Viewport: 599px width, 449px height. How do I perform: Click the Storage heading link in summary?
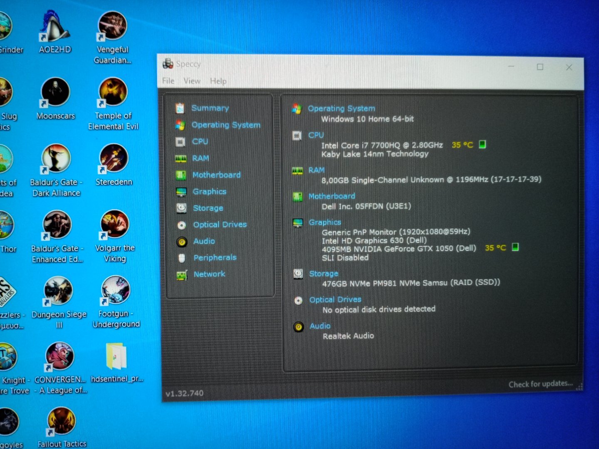point(324,274)
